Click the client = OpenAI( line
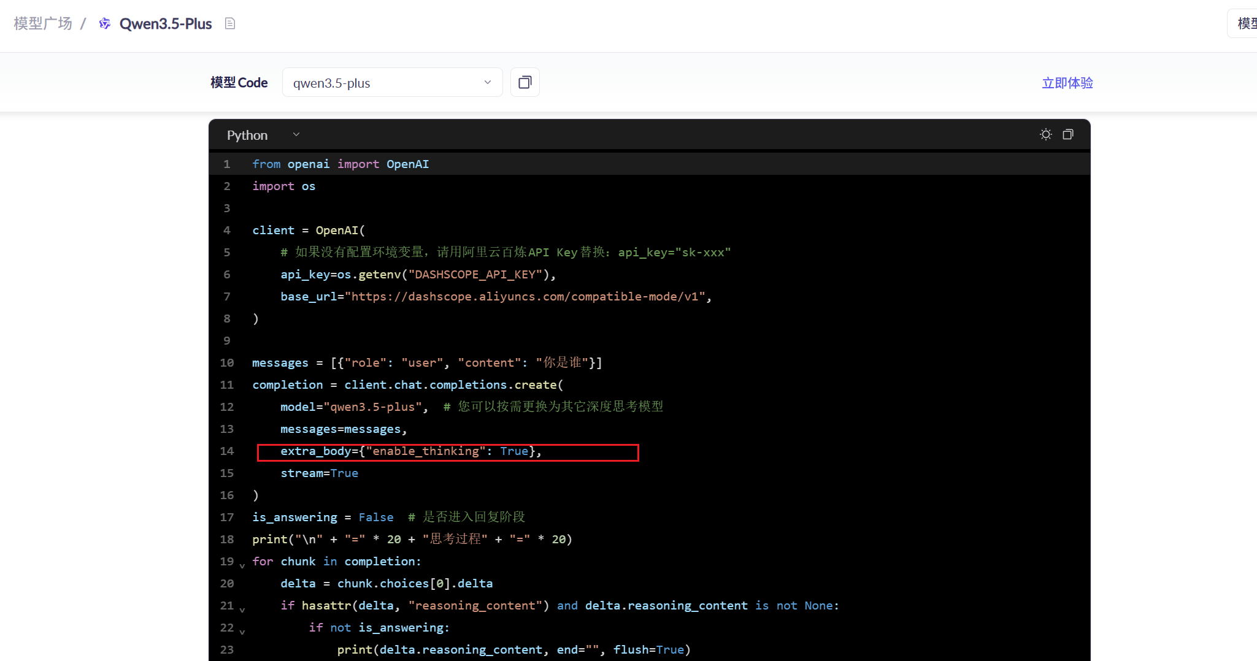 (x=309, y=230)
